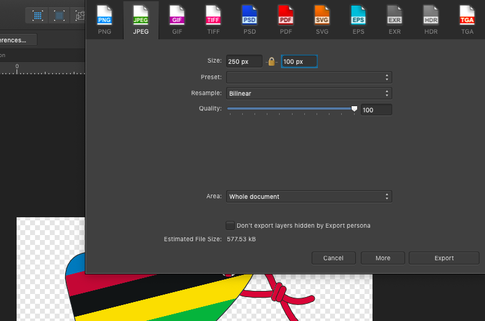Viewport: 485px width, 321px height.
Task: Switch to EPS export format
Action: coord(358,20)
